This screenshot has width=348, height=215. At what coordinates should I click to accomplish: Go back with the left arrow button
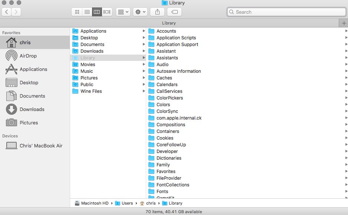click(7, 12)
